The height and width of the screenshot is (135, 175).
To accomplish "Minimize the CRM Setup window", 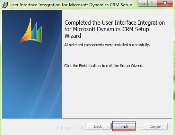I will (143, 3).
